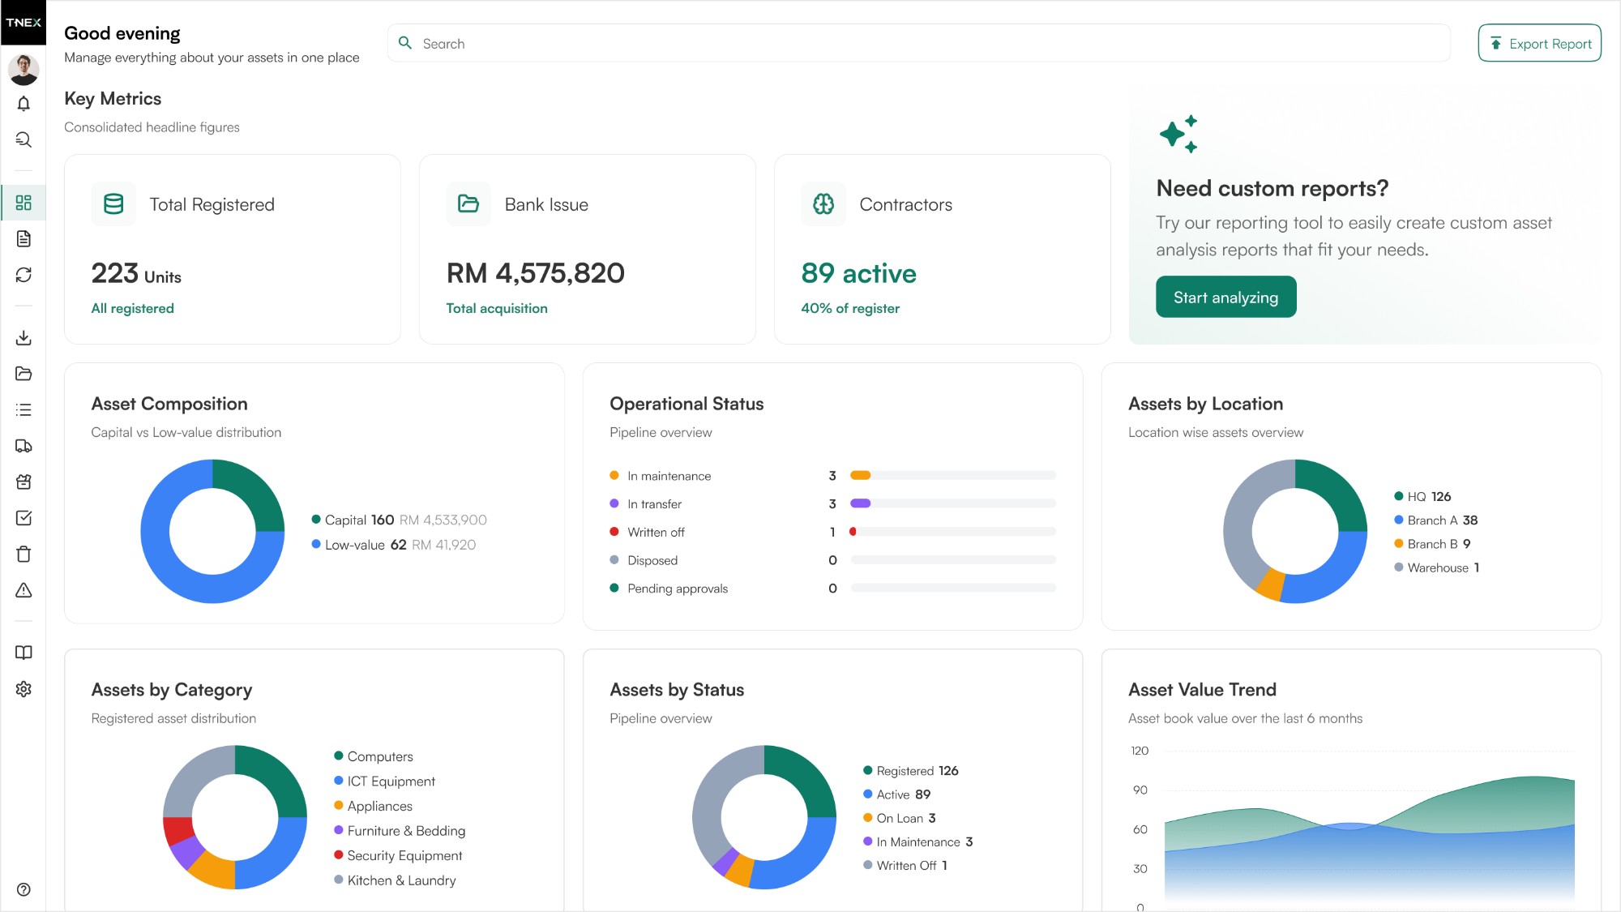Click the Written off status row
This screenshot has height=912, width=1621.
(832, 532)
